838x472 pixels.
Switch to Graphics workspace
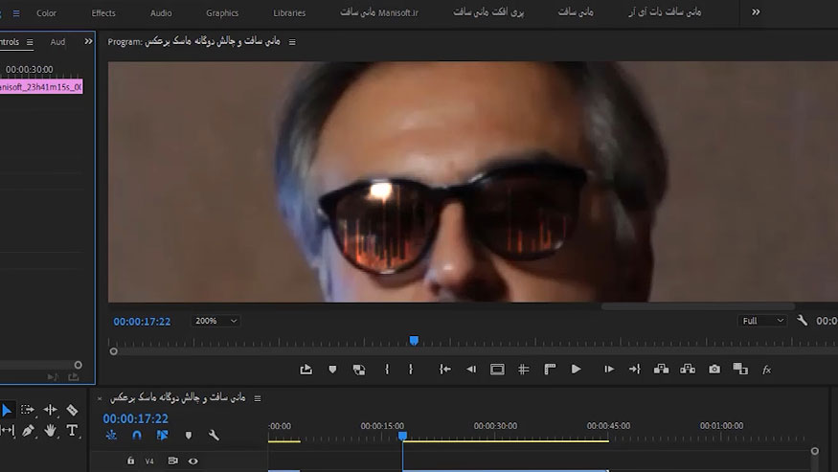[x=222, y=12]
